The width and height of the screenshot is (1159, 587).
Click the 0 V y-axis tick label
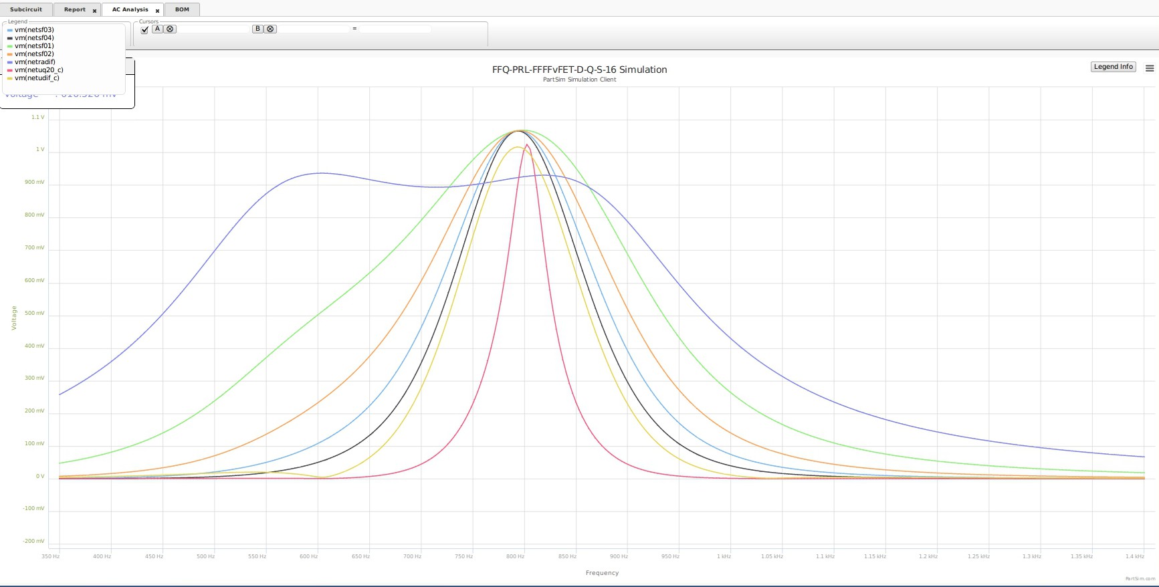coord(40,477)
